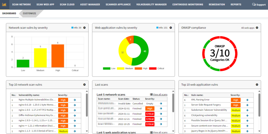Image resolution: width=268 pixels, height=134 pixels.
Task: Click arrow for 2024-02-01 network scan
Action: [161, 108]
